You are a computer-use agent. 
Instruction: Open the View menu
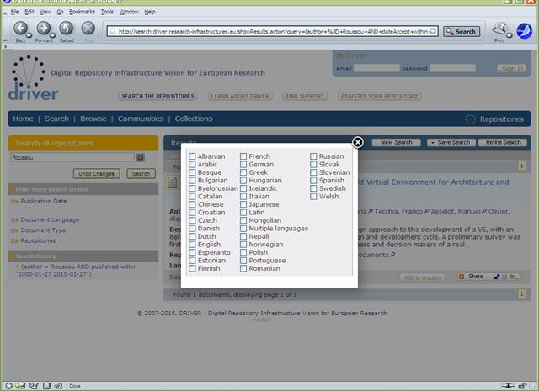pyautogui.click(x=45, y=12)
